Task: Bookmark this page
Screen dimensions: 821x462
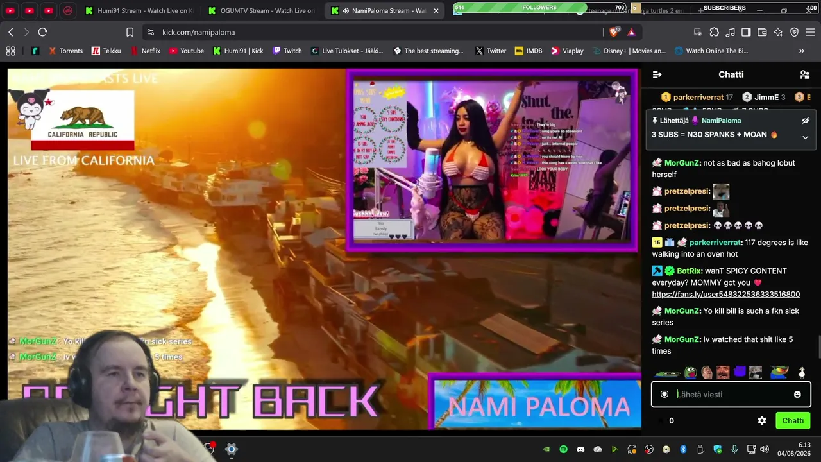Action: 130,32
